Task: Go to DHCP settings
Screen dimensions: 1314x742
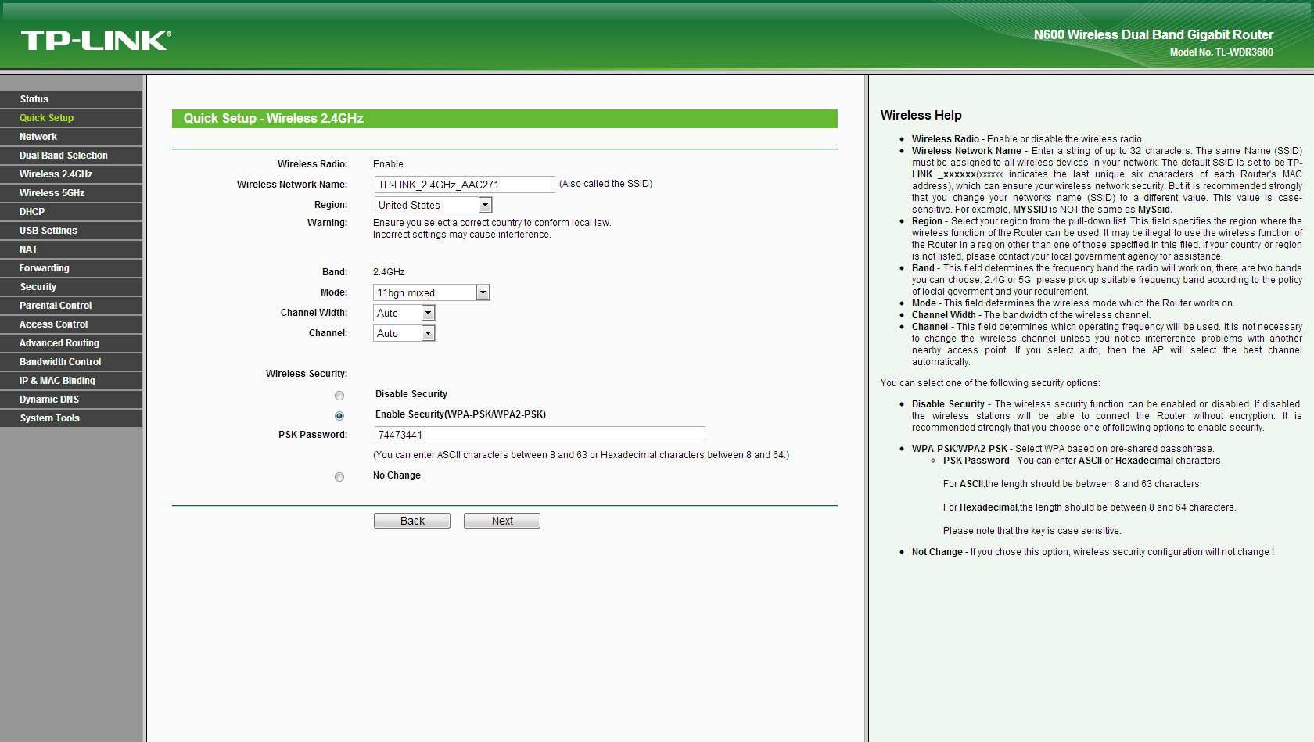Action: pyautogui.click(x=71, y=212)
